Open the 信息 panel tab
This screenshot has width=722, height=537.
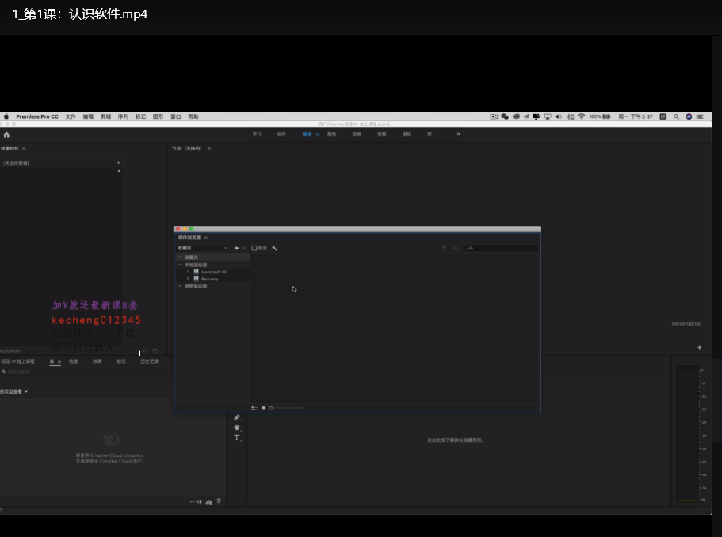pos(74,361)
